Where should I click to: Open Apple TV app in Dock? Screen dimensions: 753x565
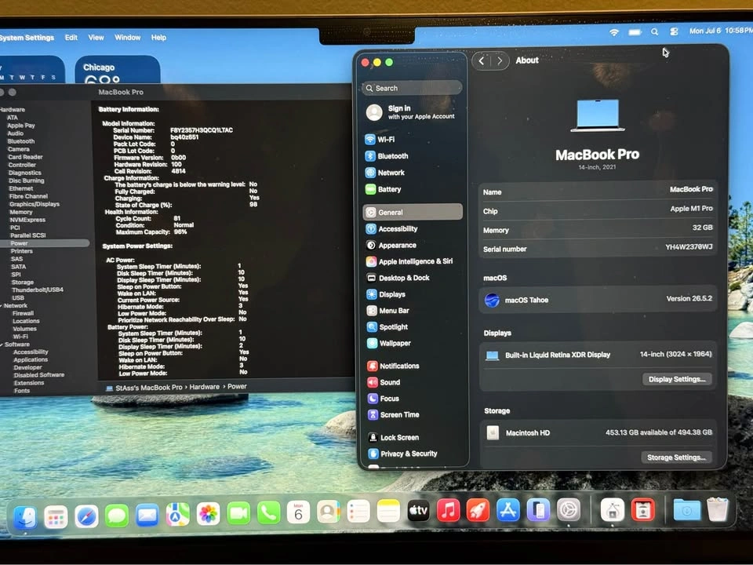pos(418,511)
